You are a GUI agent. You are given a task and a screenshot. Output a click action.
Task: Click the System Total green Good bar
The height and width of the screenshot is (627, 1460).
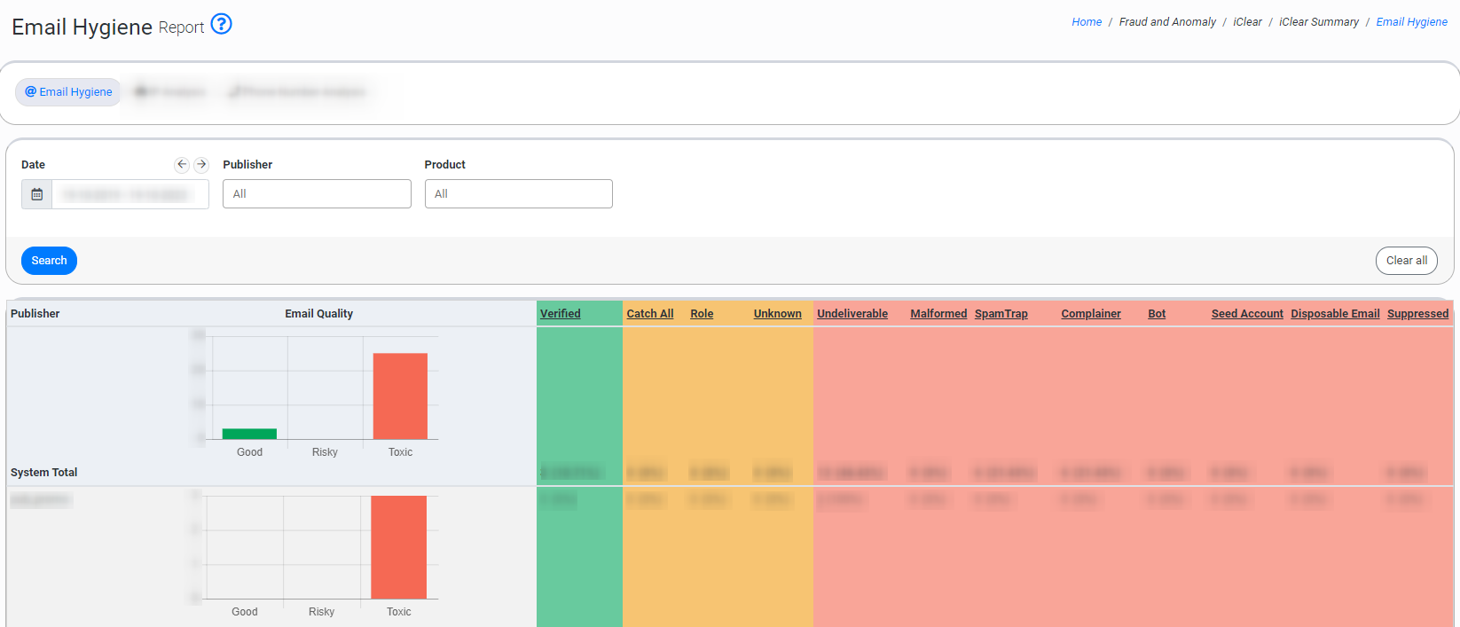249,434
